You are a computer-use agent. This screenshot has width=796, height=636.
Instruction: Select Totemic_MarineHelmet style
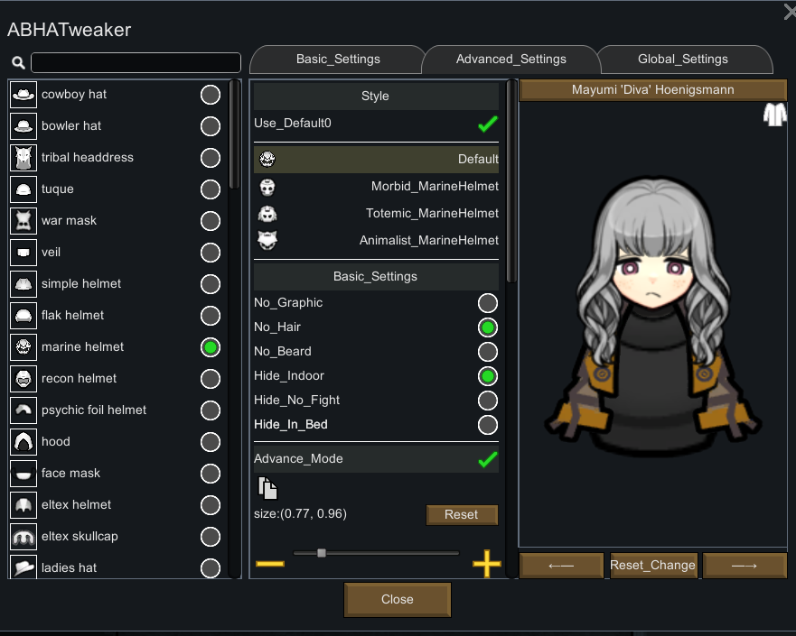pyautogui.click(x=376, y=213)
